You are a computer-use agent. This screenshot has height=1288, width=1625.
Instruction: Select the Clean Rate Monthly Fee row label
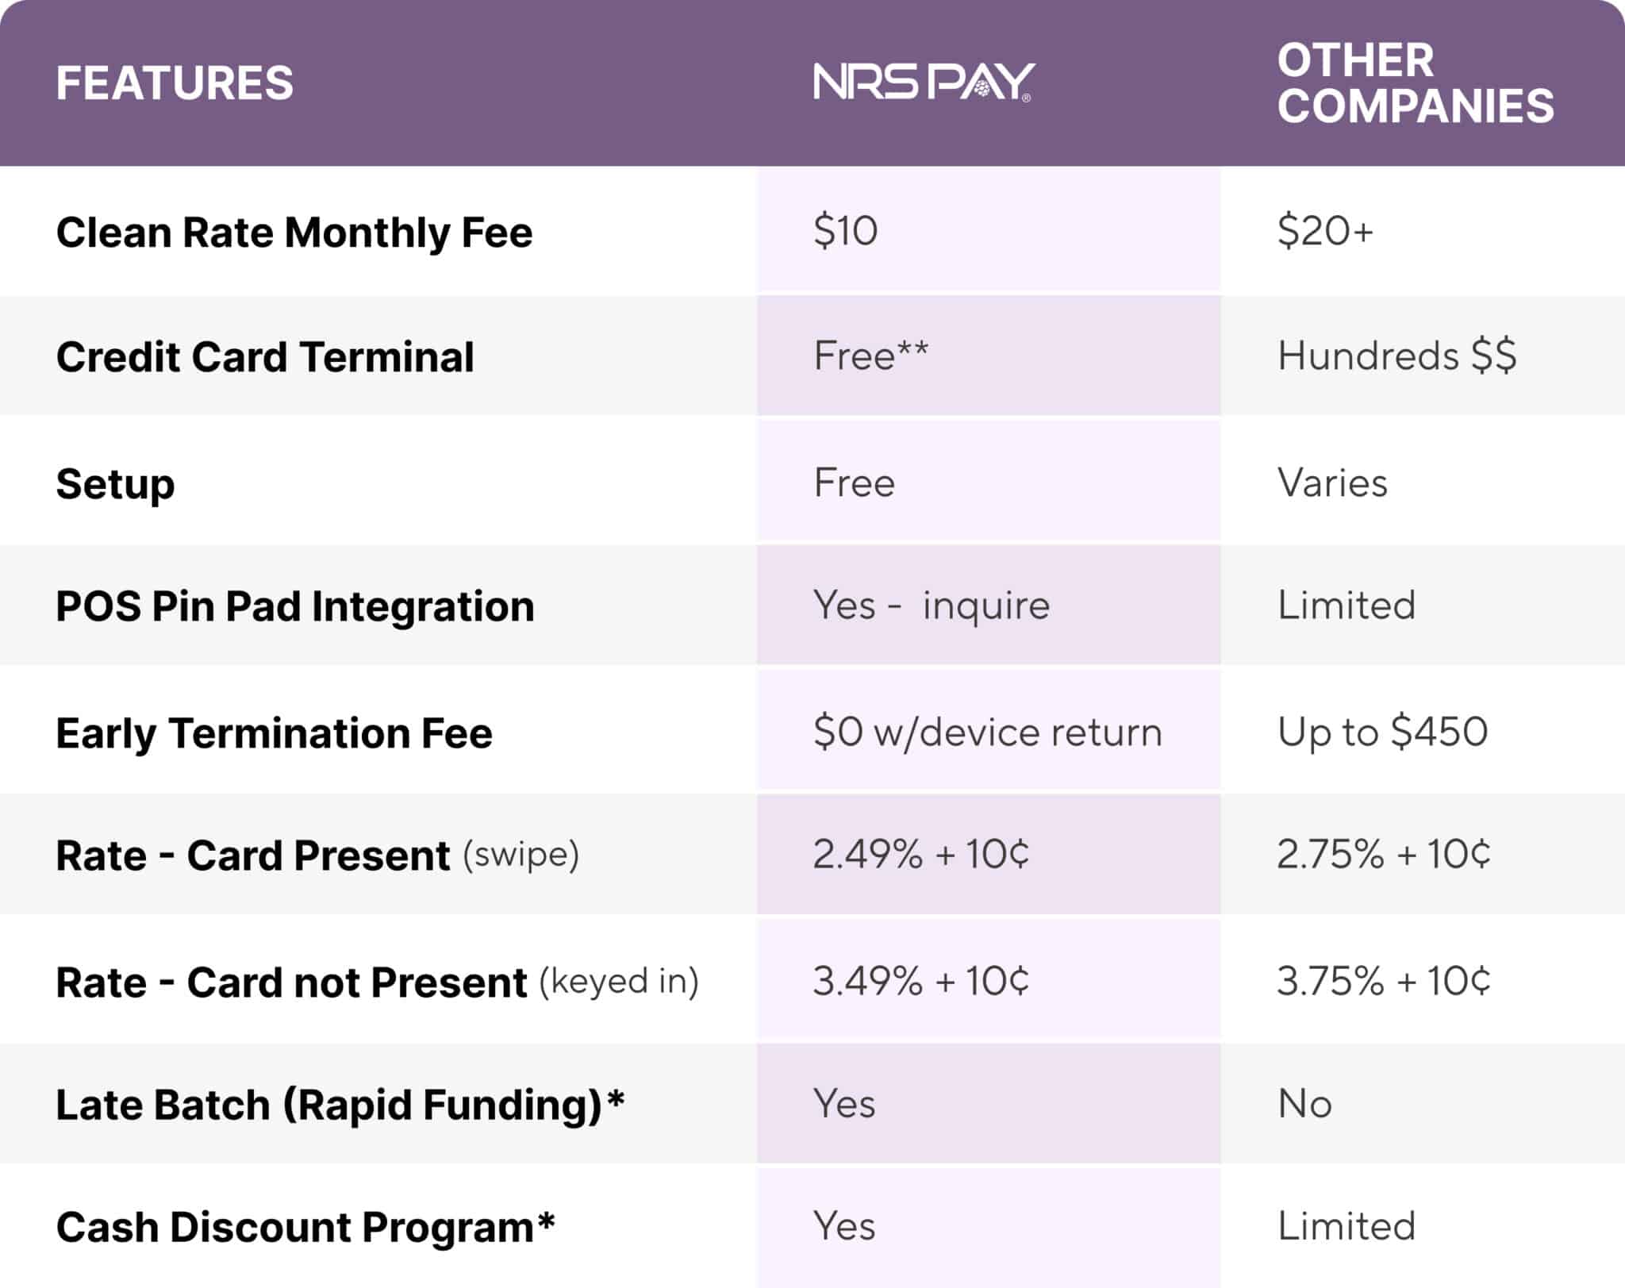(294, 233)
